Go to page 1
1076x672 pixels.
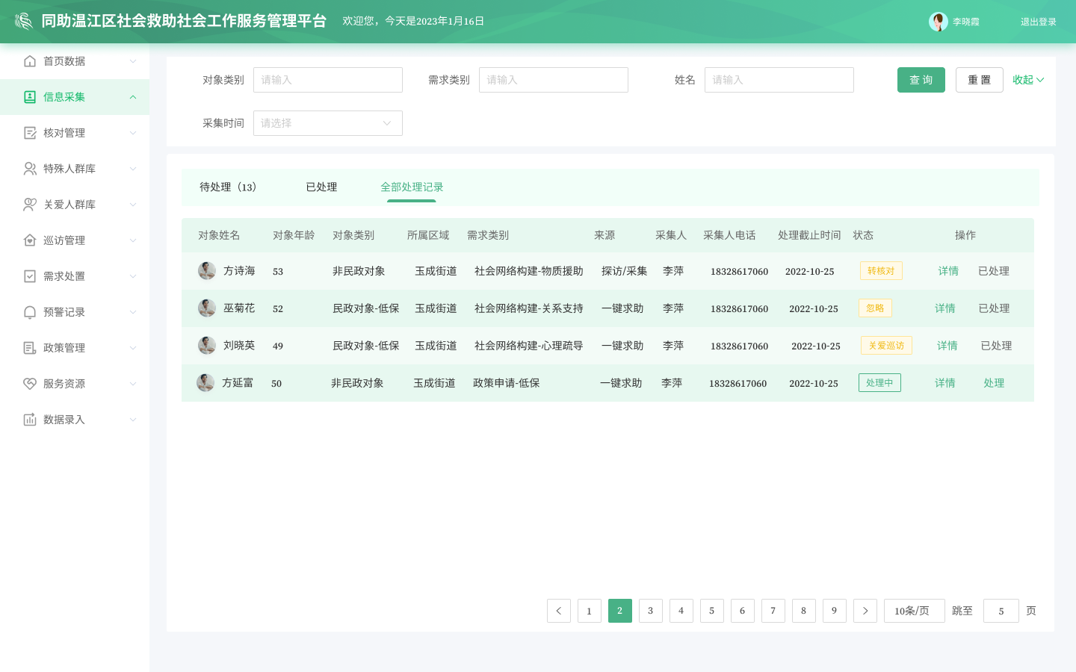coord(590,611)
